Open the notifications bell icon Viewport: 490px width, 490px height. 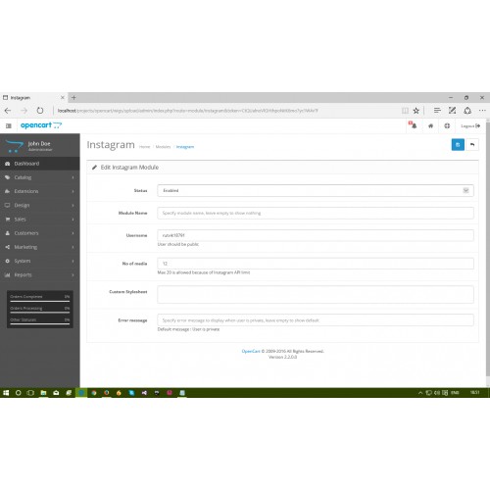[413, 125]
